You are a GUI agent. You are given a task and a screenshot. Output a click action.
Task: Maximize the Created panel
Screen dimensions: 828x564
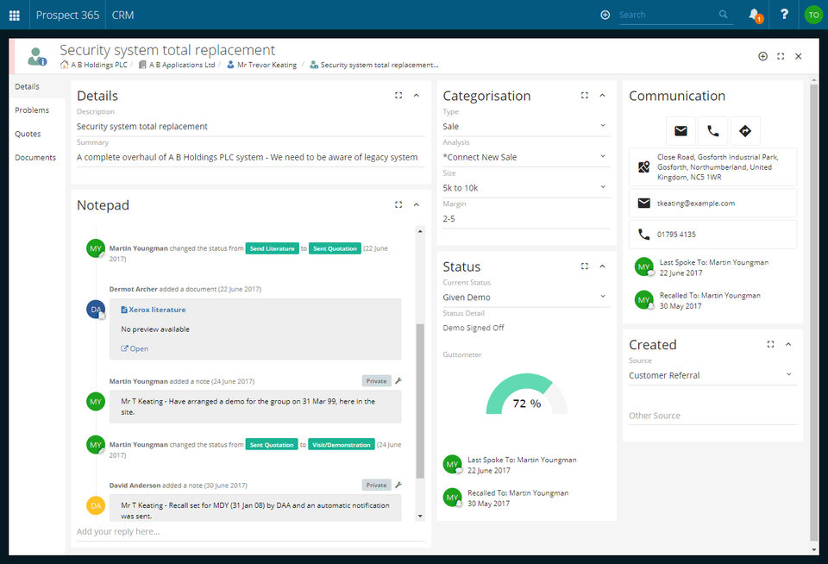(x=770, y=344)
